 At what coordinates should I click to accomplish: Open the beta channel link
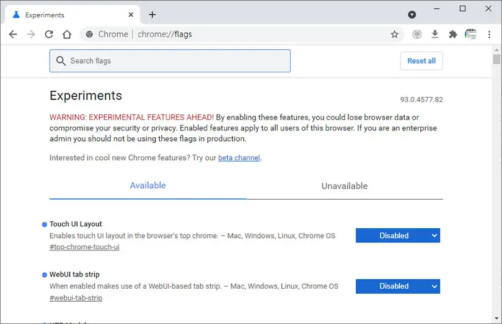coord(239,158)
